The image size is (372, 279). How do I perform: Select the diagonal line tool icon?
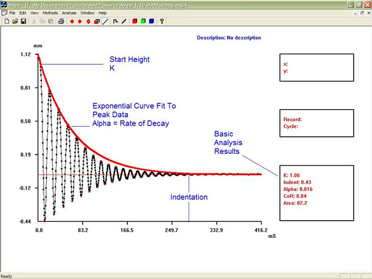105,21
